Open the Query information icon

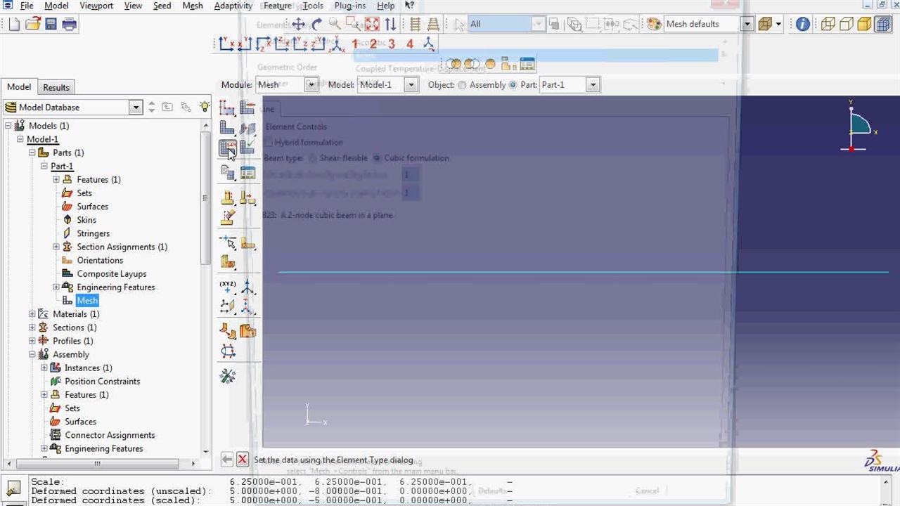tap(802, 24)
